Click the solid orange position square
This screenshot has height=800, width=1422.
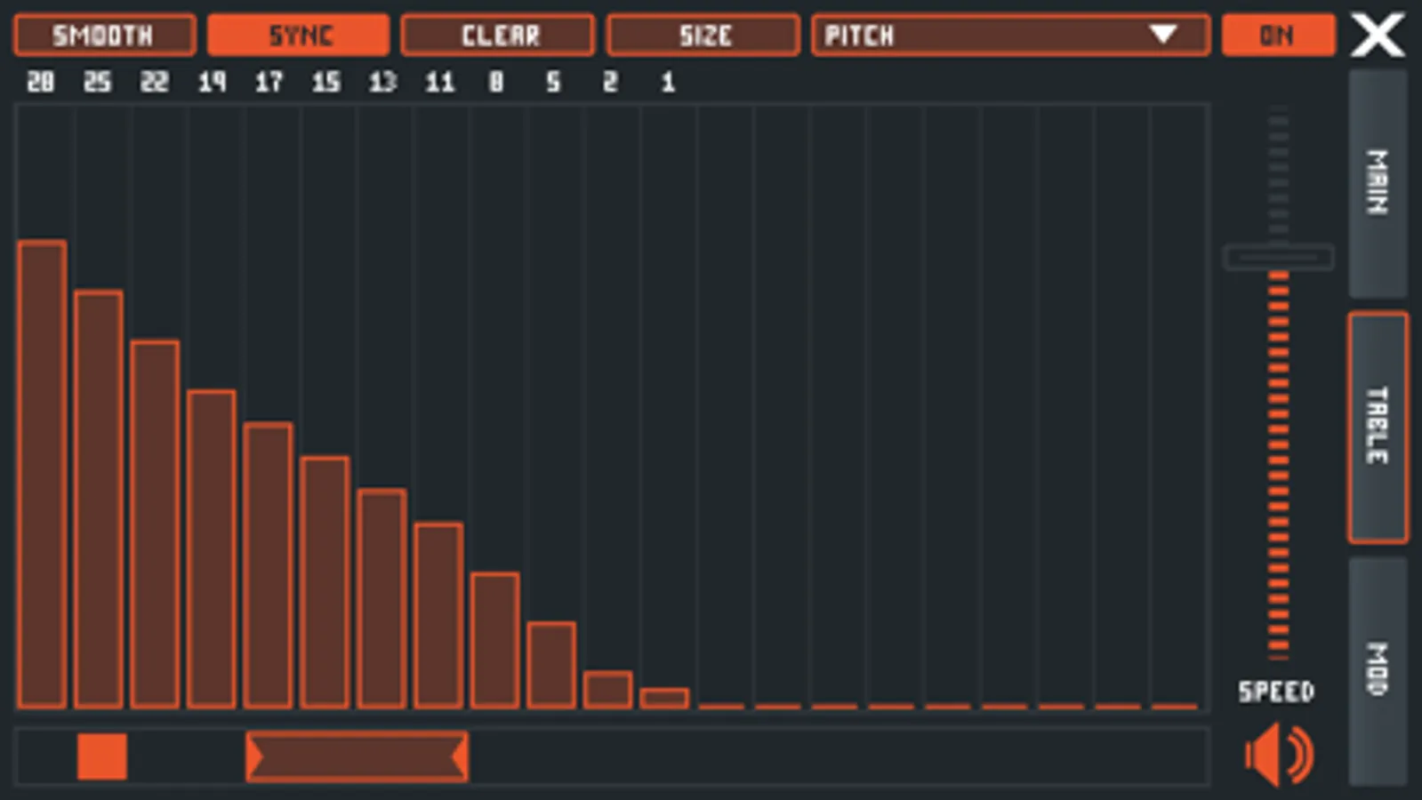[x=102, y=756]
